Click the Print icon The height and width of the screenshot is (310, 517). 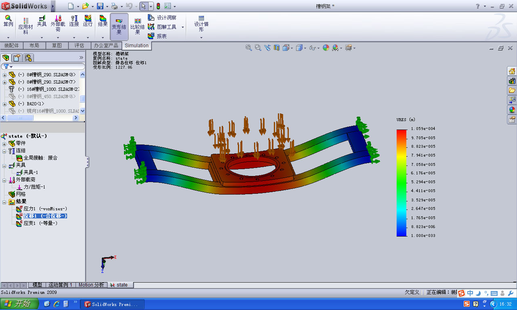click(x=114, y=6)
